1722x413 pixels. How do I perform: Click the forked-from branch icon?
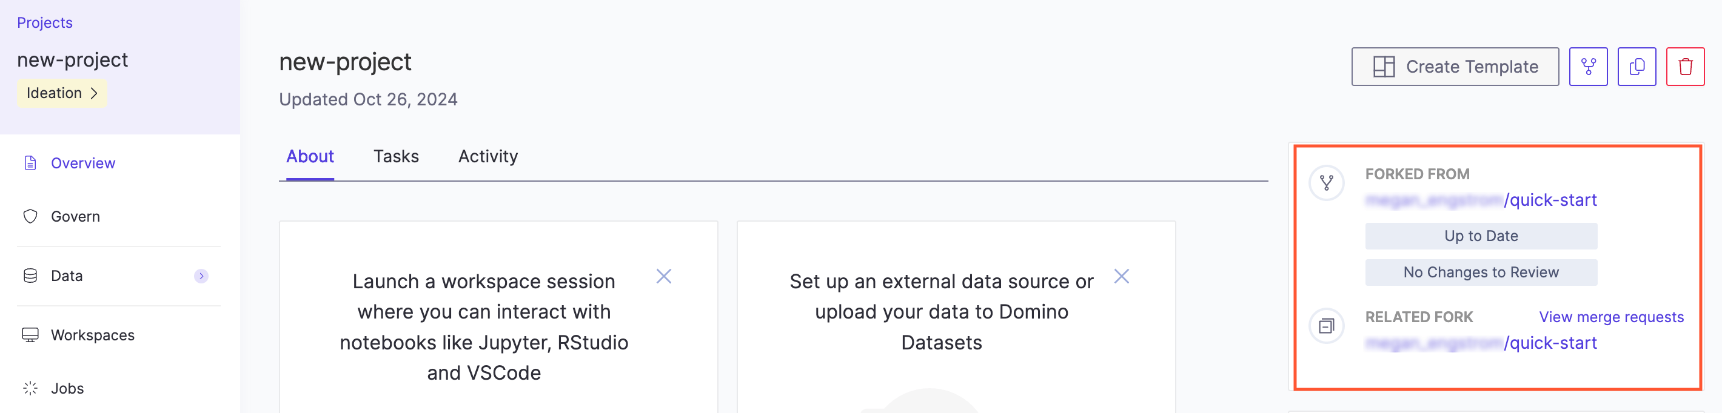1326,183
